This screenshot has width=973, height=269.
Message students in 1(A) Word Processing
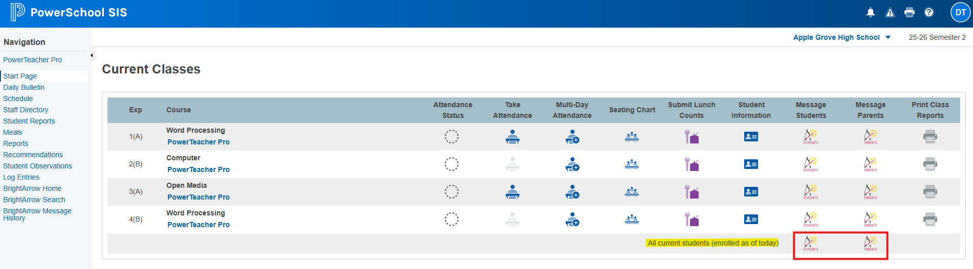click(x=811, y=137)
